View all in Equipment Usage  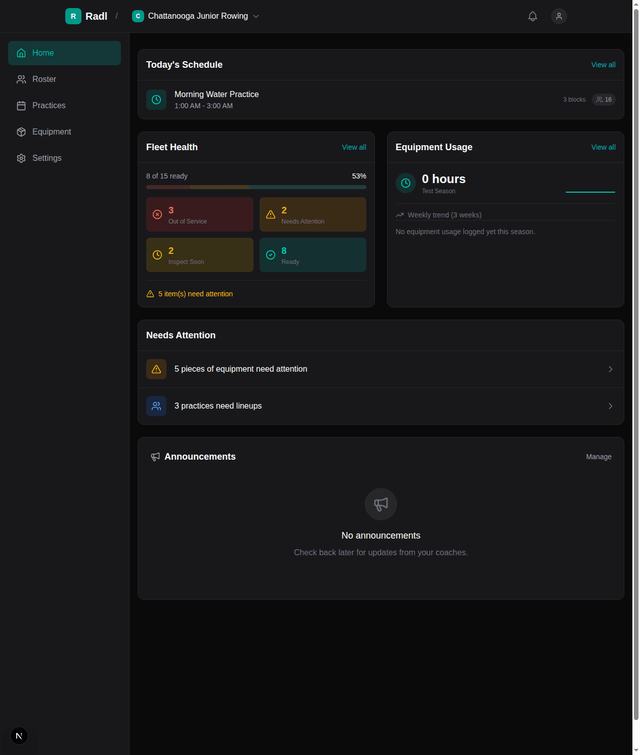point(603,147)
